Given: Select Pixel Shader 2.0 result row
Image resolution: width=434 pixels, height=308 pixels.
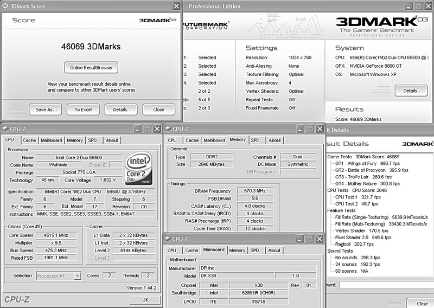Looking at the screenshot, I should (x=363, y=238).
